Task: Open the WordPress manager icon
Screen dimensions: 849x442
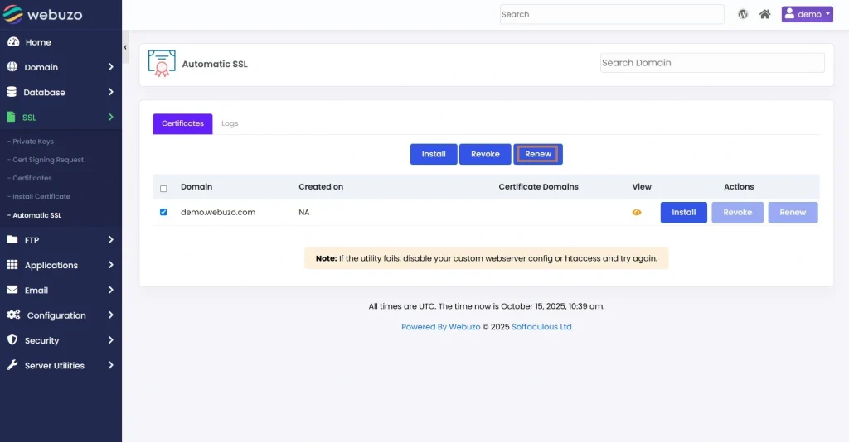Action: click(743, 15)
